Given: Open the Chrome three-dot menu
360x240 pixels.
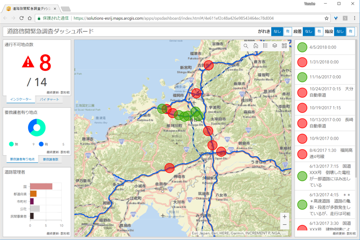Looking at the screenshot, I should point(355,18).
